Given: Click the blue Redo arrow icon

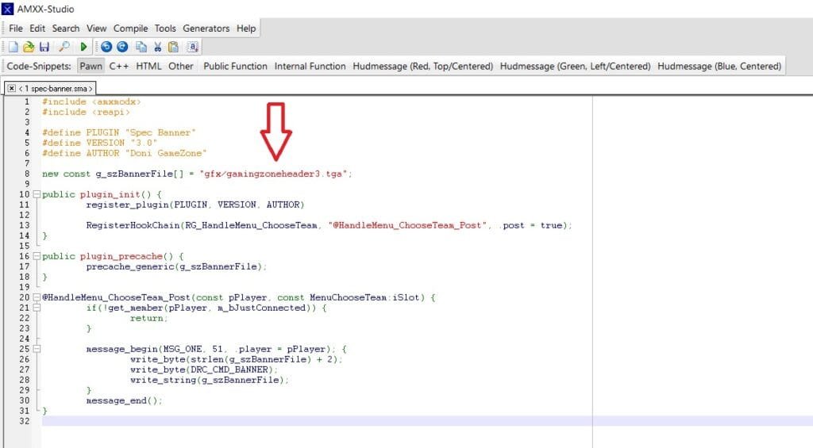Looking at the screenshot, I should click(x=122, y=47).
